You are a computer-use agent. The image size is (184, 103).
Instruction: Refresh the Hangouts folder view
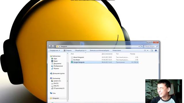142,46
